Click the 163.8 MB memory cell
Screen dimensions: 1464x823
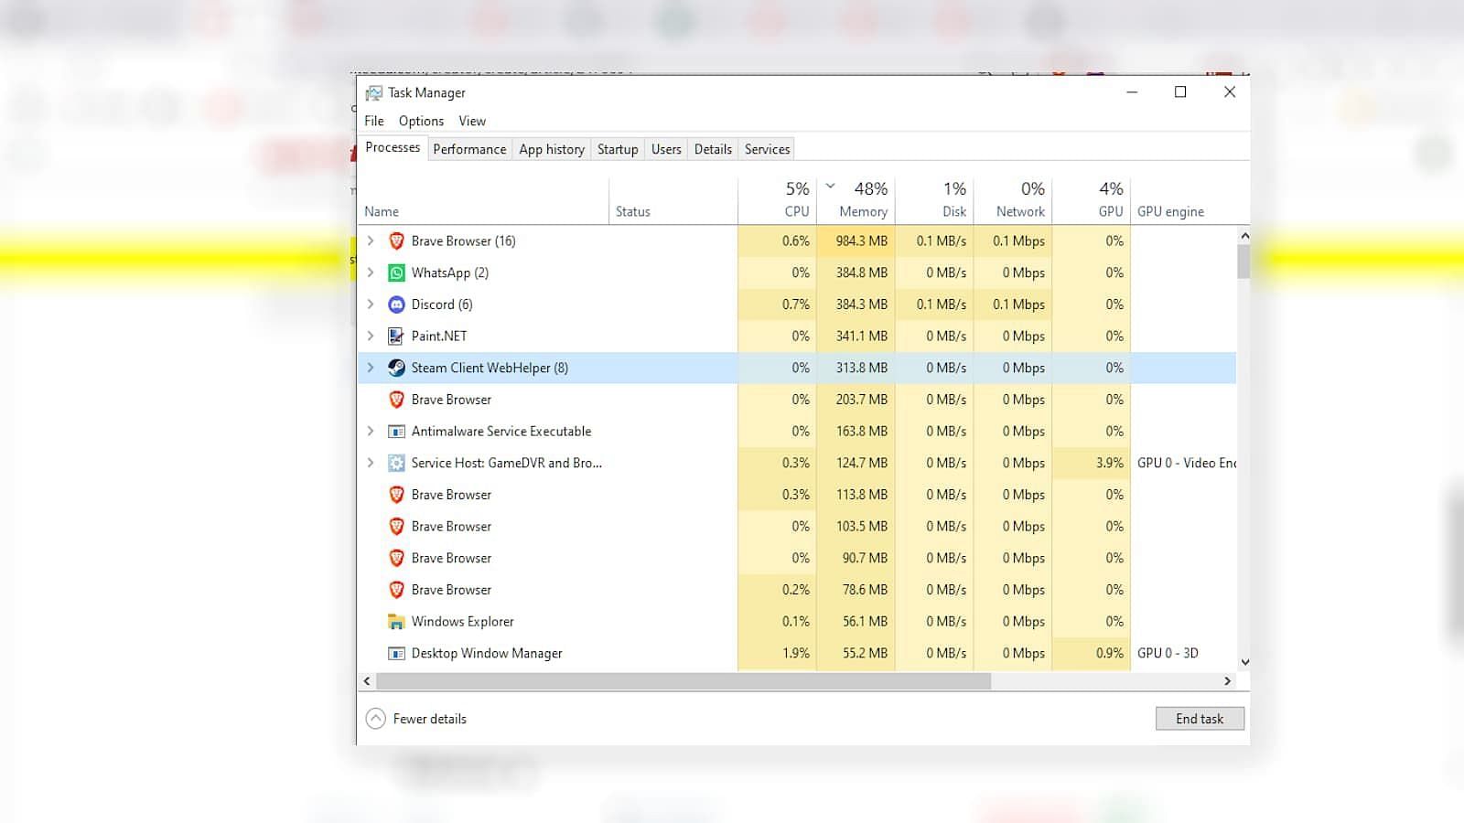(856, 431)
